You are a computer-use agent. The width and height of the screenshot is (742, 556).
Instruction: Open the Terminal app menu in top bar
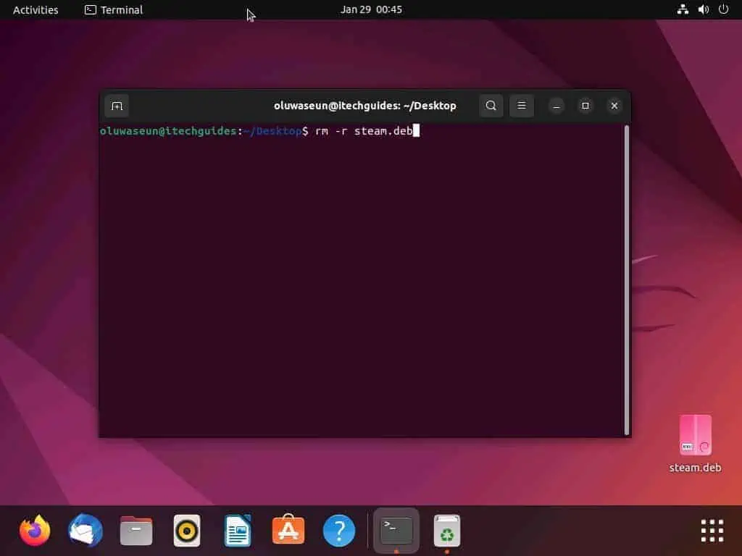pos(114,10)
